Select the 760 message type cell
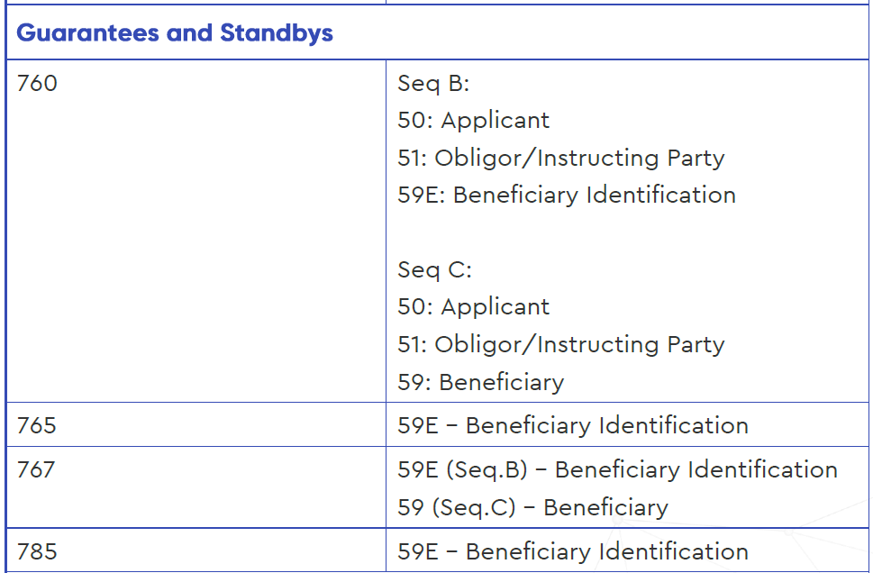The height and width of the screenshot is (573, 873). tap(196, 231)
